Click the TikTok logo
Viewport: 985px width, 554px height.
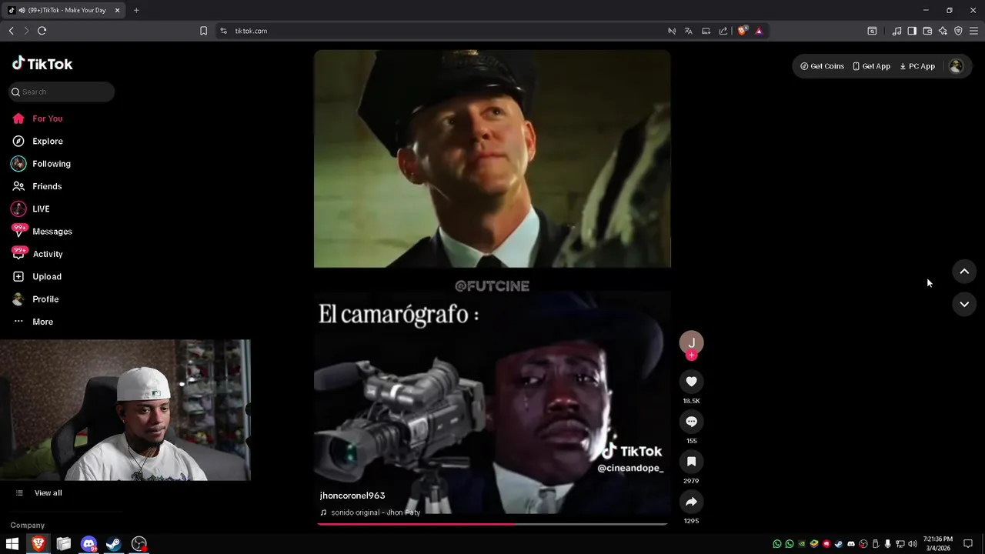[42, 64]
